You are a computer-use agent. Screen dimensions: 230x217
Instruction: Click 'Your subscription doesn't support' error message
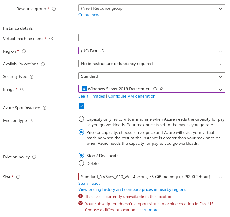pos(150,207)
